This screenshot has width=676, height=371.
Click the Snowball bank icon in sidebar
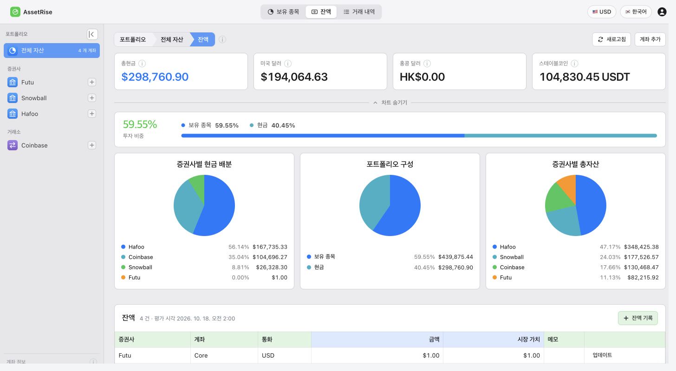coord(13,98)
